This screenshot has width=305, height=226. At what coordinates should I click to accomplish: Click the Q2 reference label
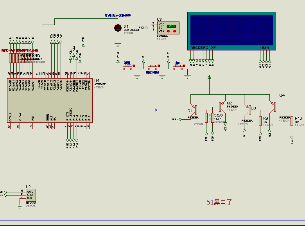tap(230, 103)
